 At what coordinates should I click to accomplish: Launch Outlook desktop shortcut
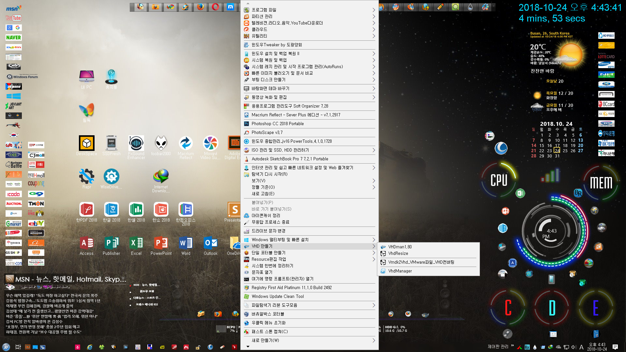[211, 245]
